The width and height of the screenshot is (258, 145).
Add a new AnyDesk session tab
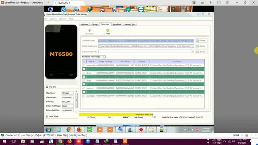(x=48, y=3)
